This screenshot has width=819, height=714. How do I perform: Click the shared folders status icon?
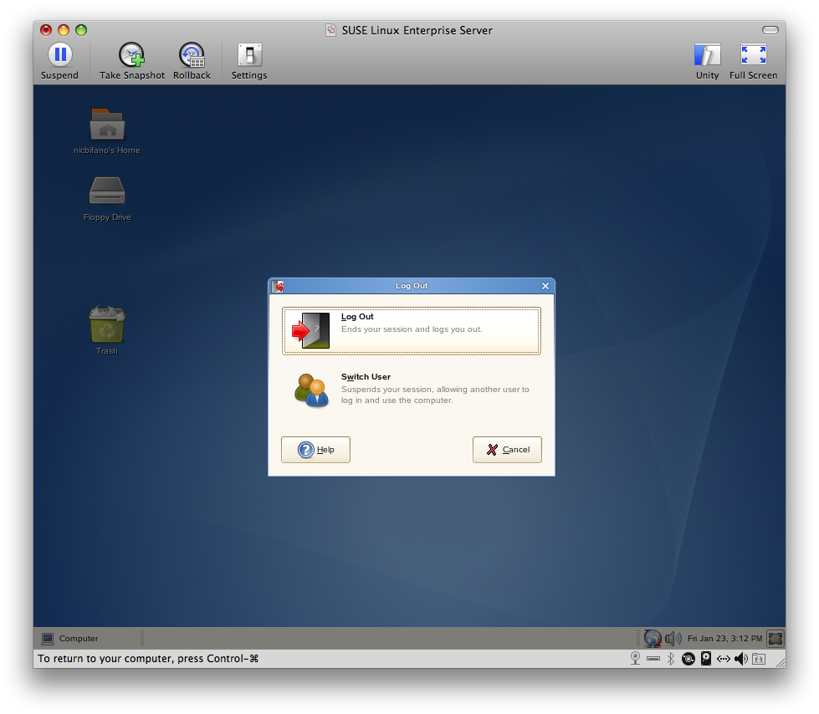pos(759,659)
